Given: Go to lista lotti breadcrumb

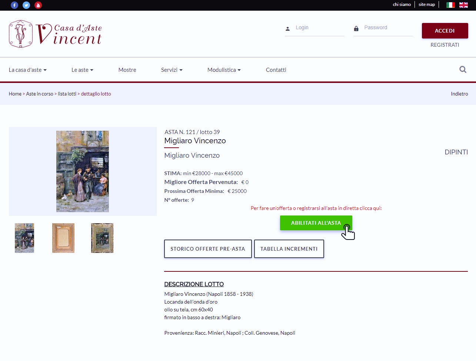Looking at the screenshot, I should point(67,94).
